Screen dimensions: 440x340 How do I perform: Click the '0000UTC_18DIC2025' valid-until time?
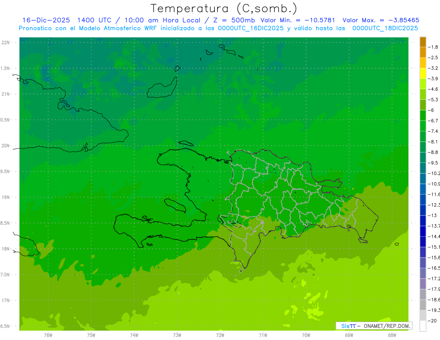click(385, 28)
